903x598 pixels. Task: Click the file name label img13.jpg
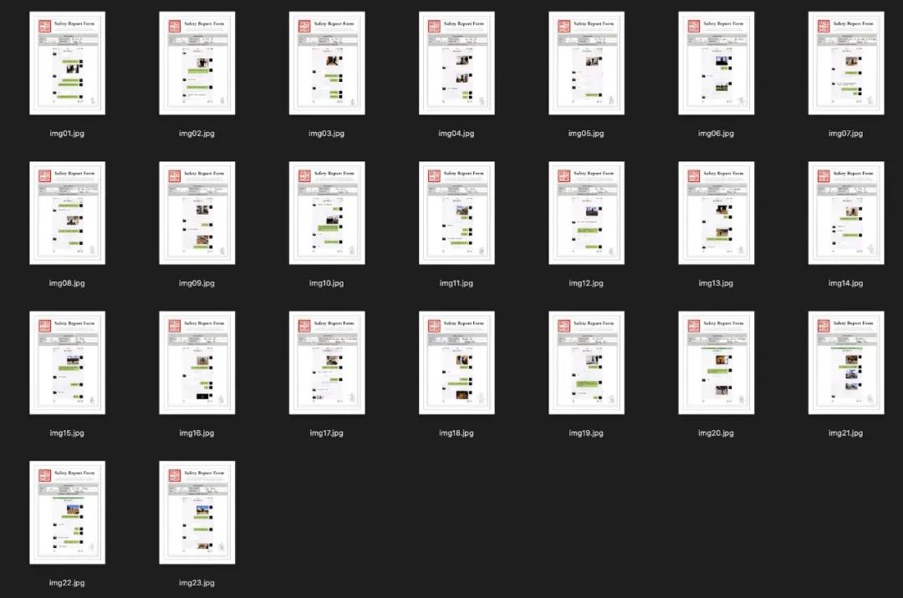coord(716,283)
